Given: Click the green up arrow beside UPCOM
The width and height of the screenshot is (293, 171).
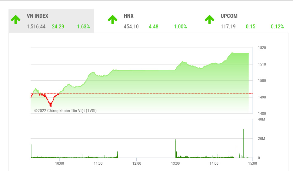Looking at the screenshot, I should (209, 19).
